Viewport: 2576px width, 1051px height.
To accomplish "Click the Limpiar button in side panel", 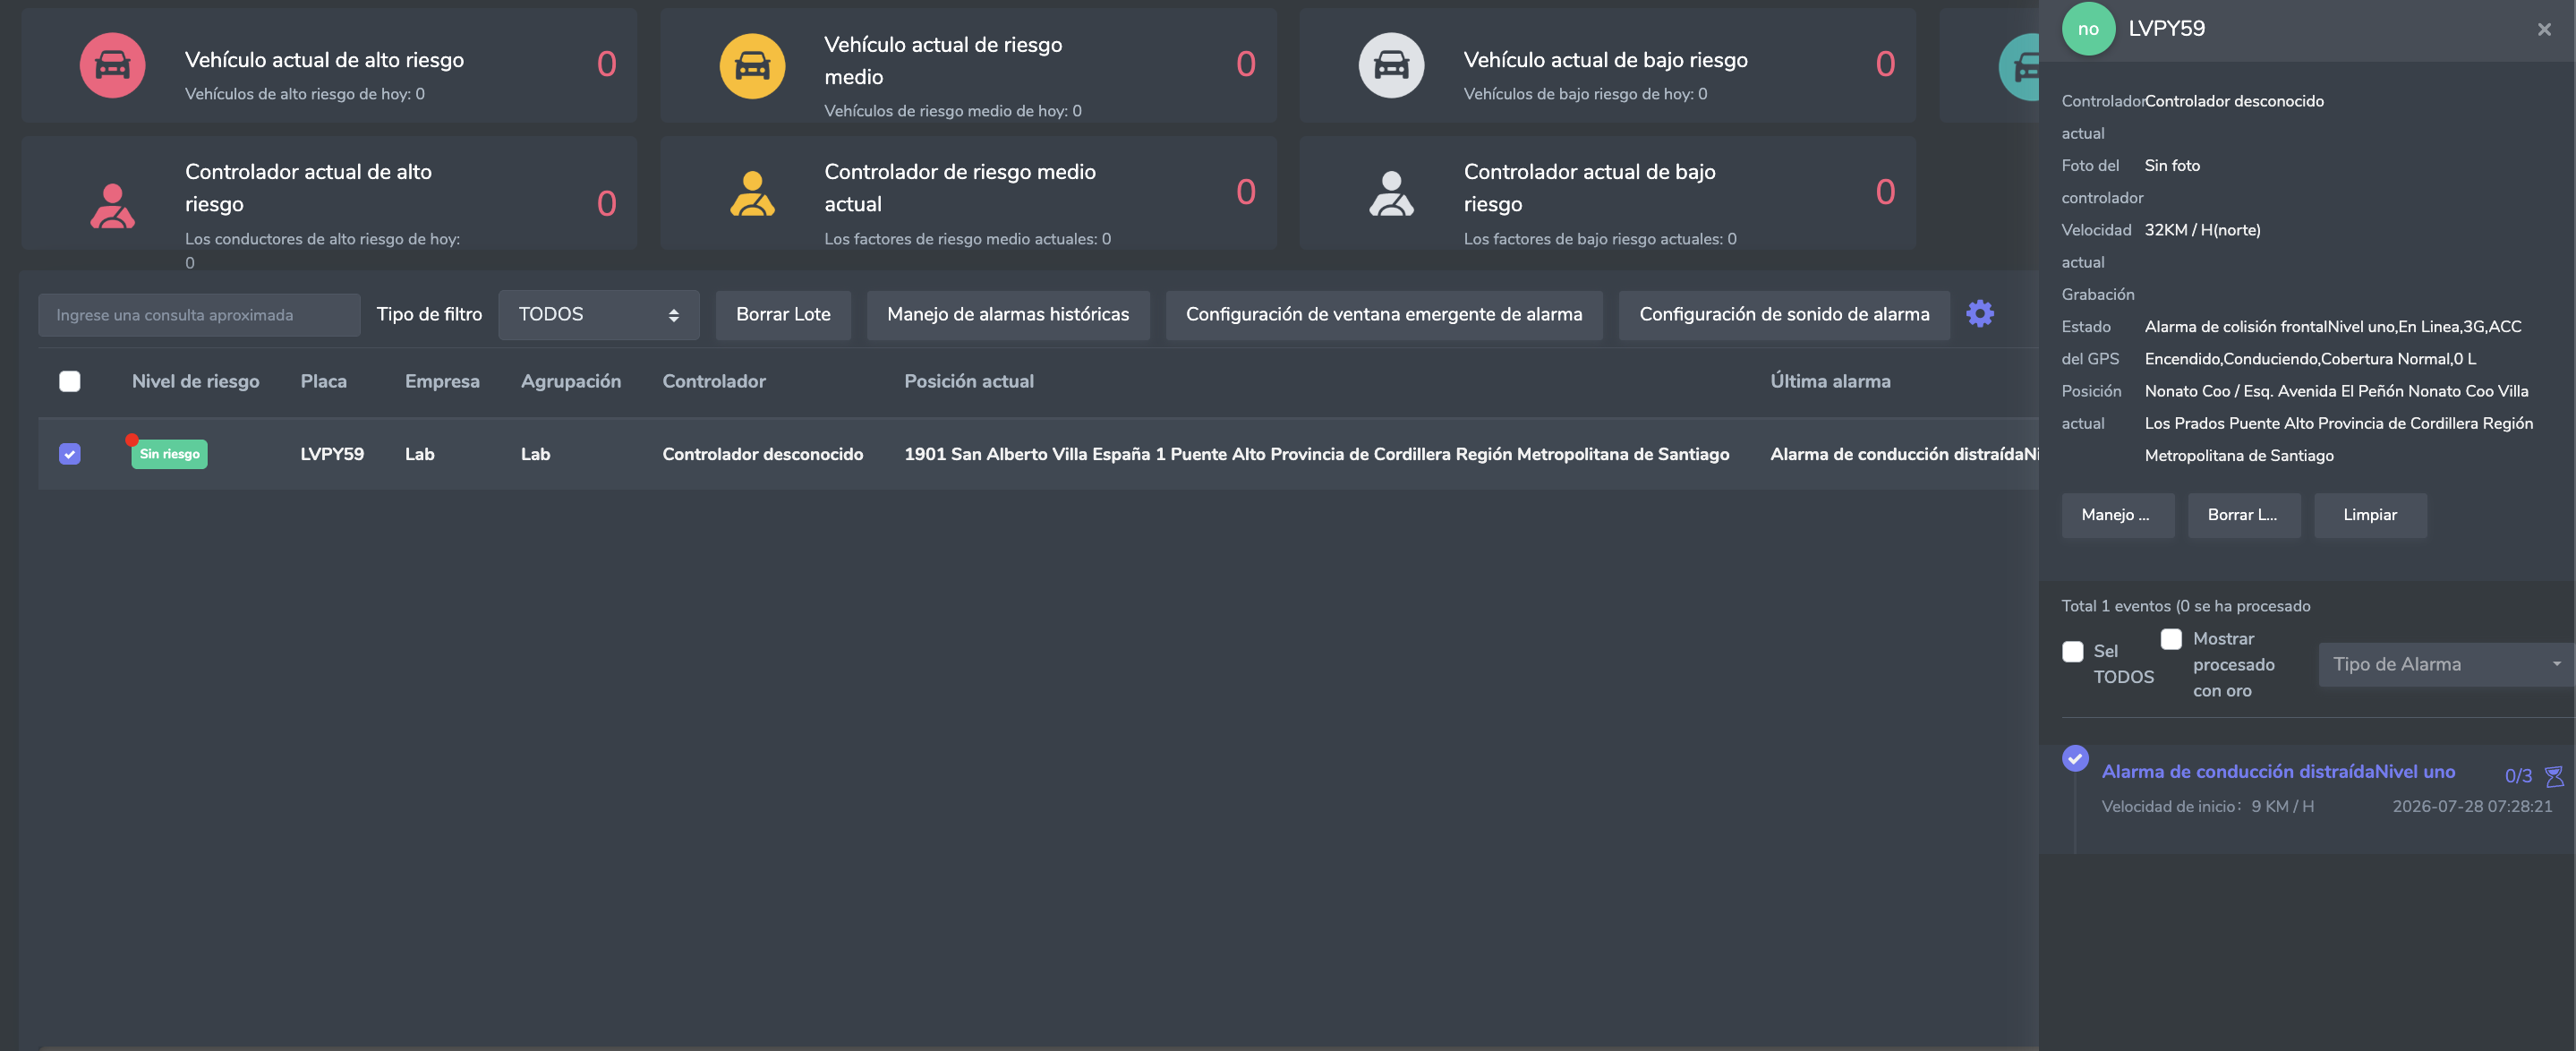I will pyautogui.click(x=2370, y=515).
